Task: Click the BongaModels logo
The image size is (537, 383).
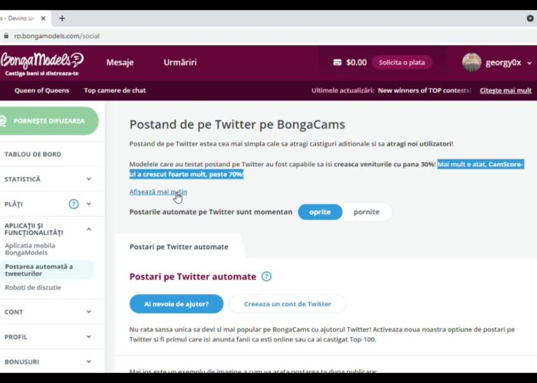Action: click(41, 64)
